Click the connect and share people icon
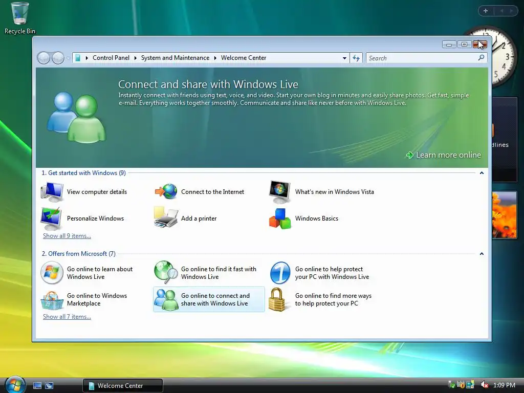 click(x=166, y=300)
